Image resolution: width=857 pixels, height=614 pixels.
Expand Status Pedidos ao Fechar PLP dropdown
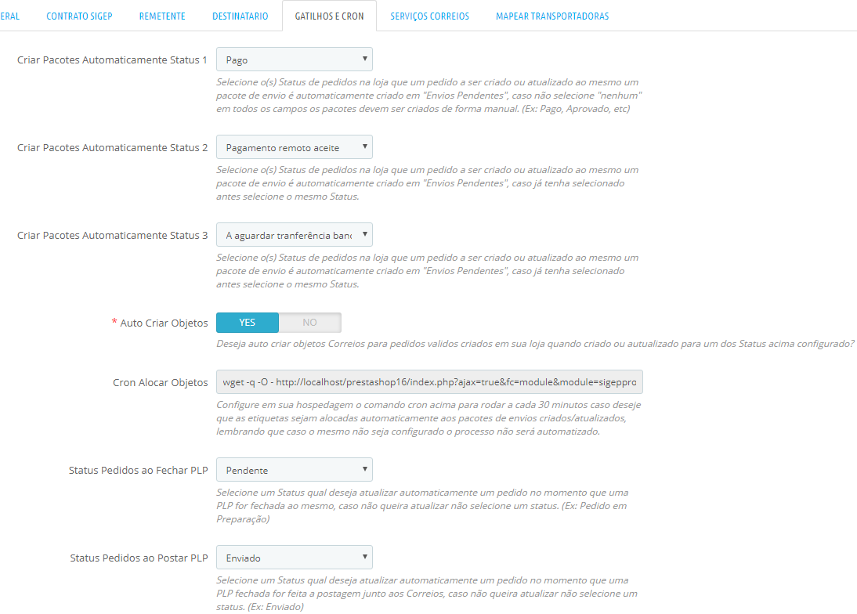pyautogui.click(x=294, y=470)
